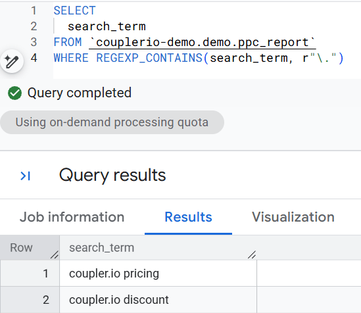Click the 'Using on-demand processing quota' chip

pos(112,122)
